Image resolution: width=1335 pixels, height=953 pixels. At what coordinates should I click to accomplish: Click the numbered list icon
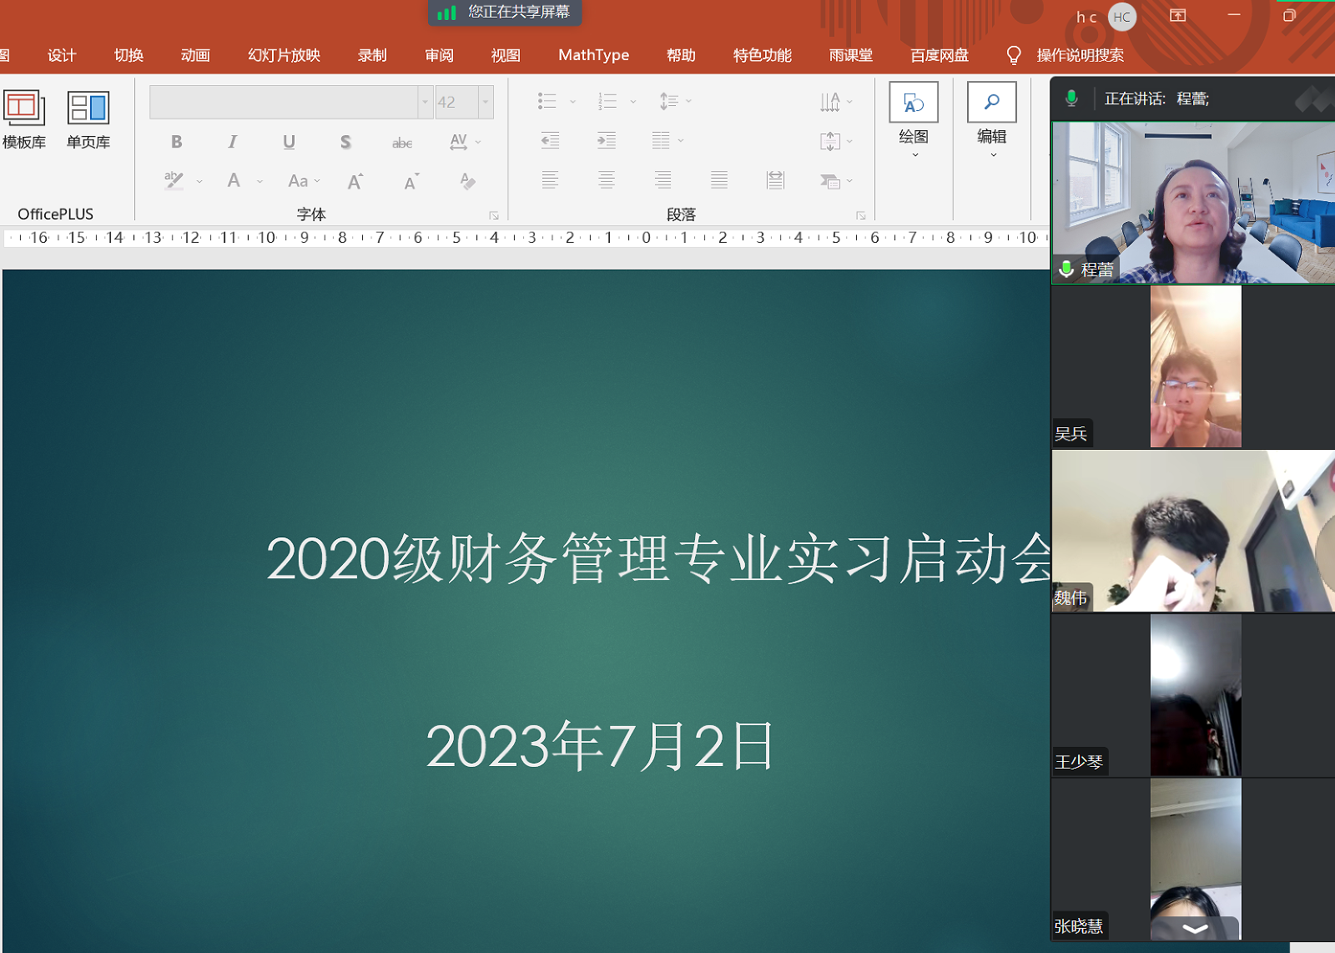click(x=607, y=101)
